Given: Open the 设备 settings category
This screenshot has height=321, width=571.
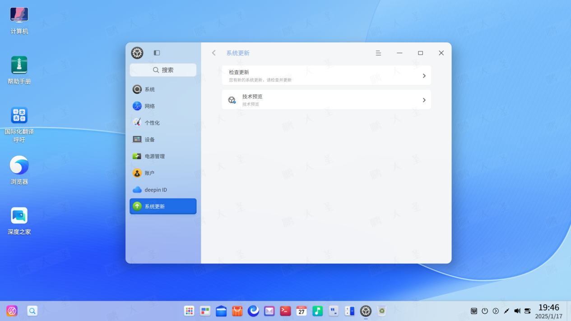Looking at the screenshot, I should tap(163, 139).
